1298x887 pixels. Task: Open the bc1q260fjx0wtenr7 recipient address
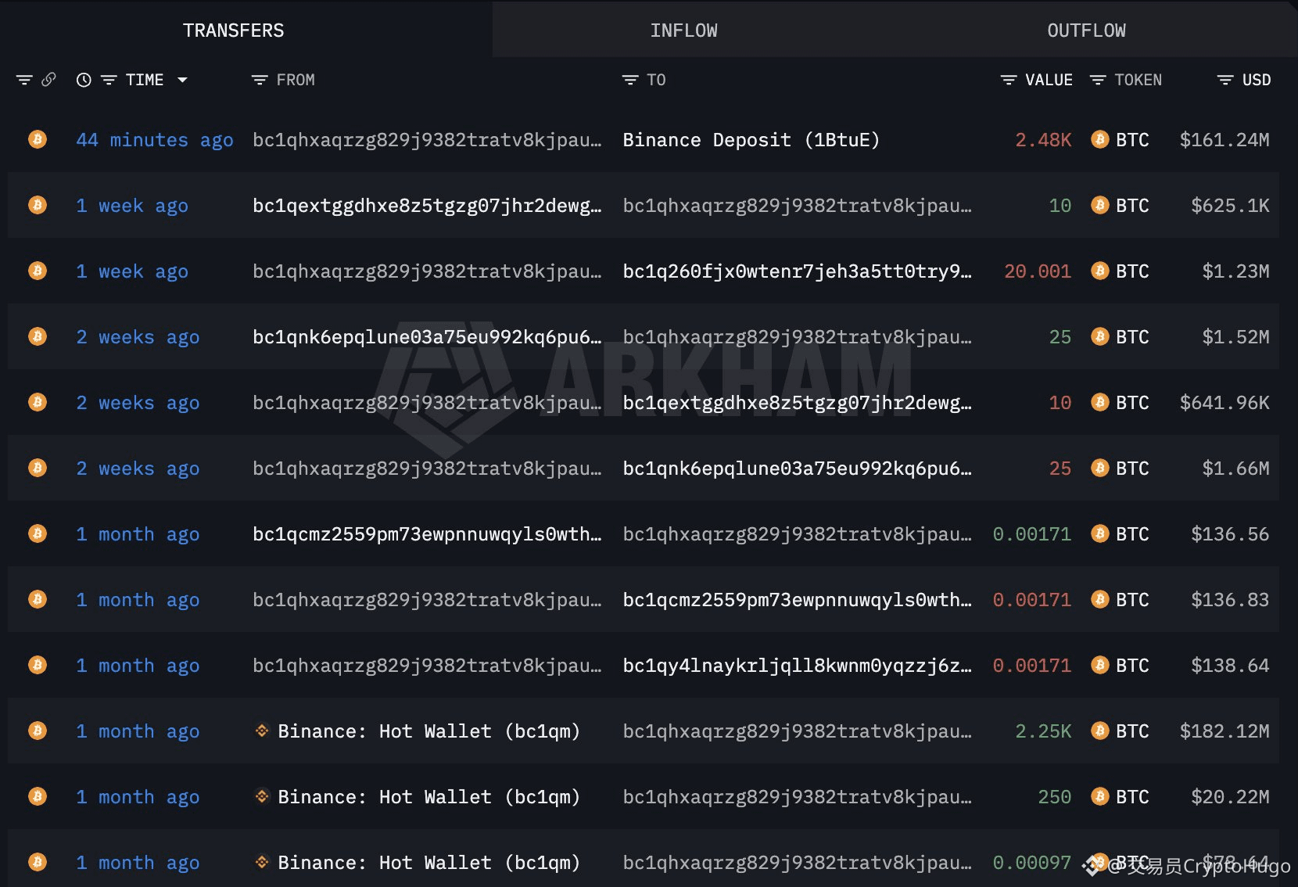[798, 271]
